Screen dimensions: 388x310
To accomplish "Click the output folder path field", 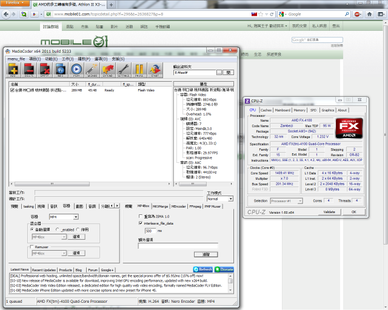I will 195,73.
